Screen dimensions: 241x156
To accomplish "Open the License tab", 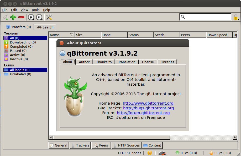I will (148, 62).
